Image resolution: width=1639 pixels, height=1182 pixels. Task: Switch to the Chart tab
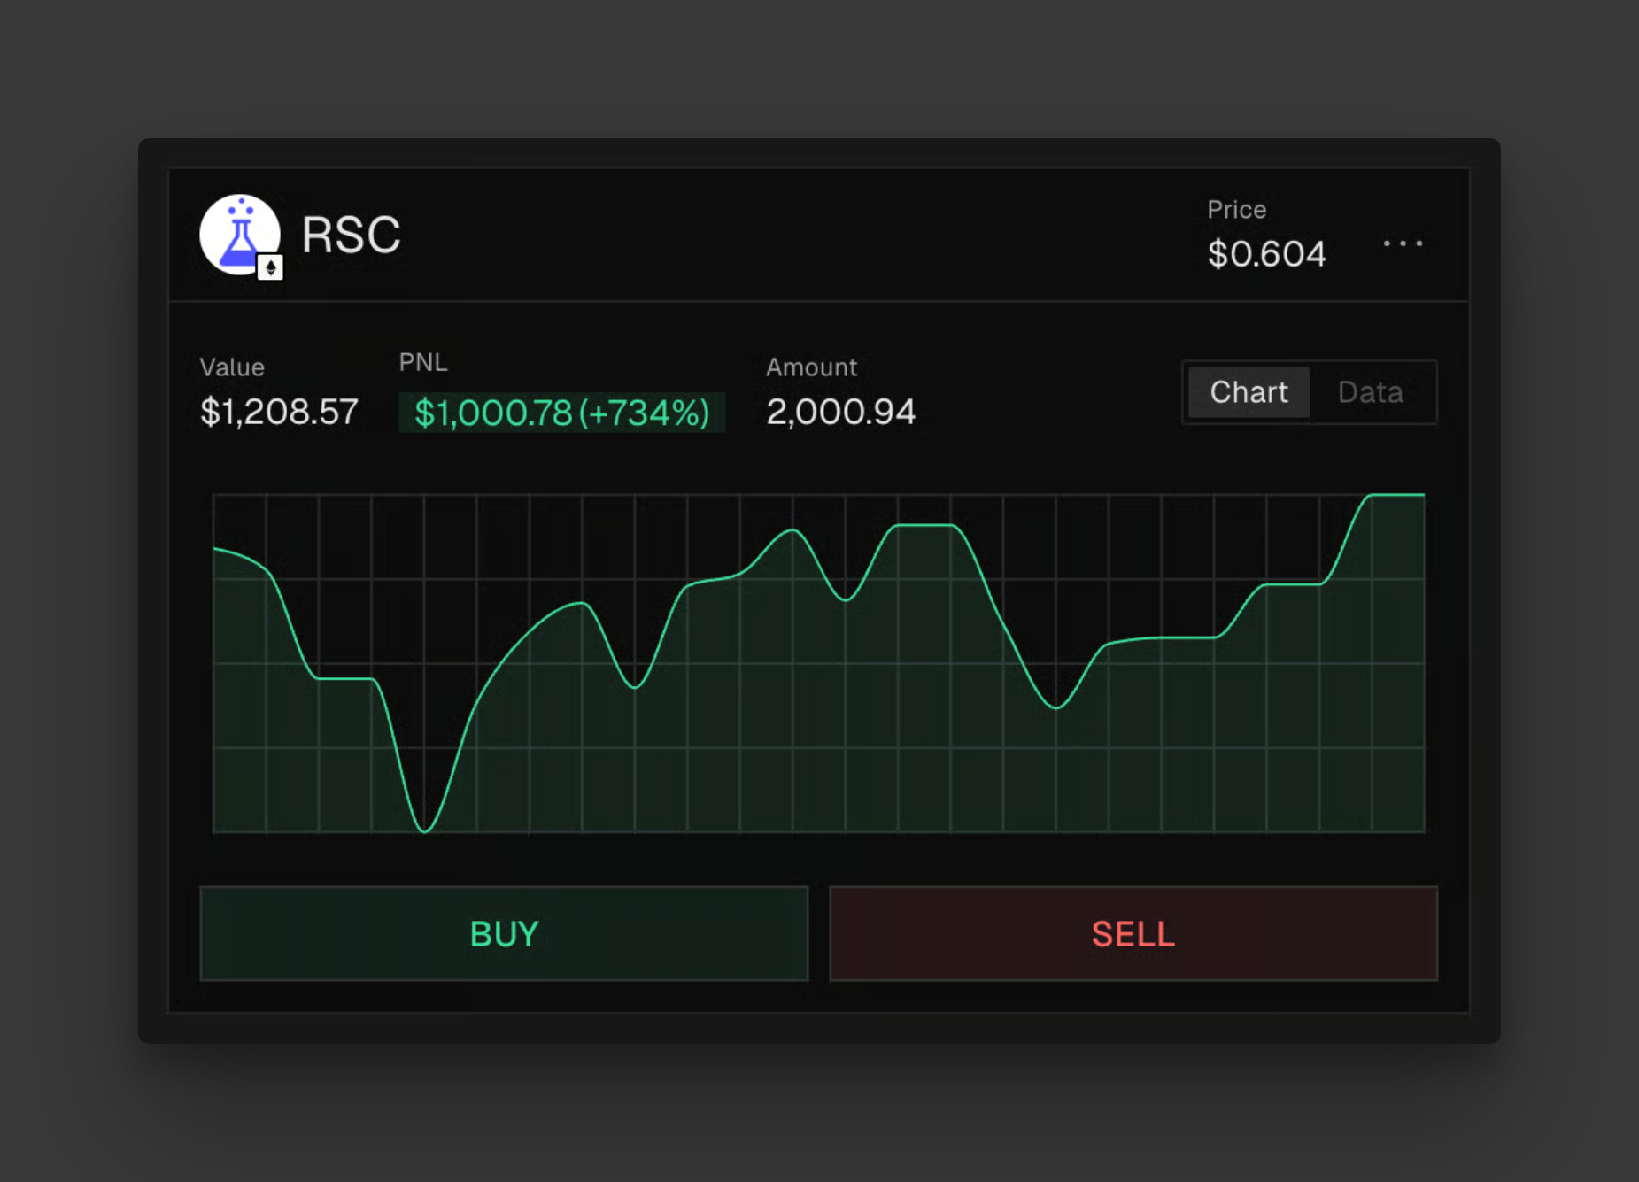(1248, 392)
